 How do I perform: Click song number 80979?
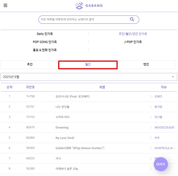coord(30,127)
